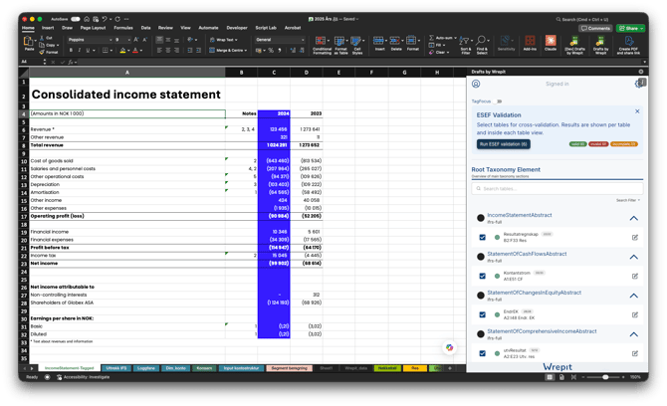Uncheck the utvResultat table checkbox
The image size is (667, 406).
[483, 353]
